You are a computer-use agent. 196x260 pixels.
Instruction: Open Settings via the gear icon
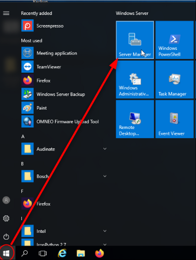coord(6,218)
